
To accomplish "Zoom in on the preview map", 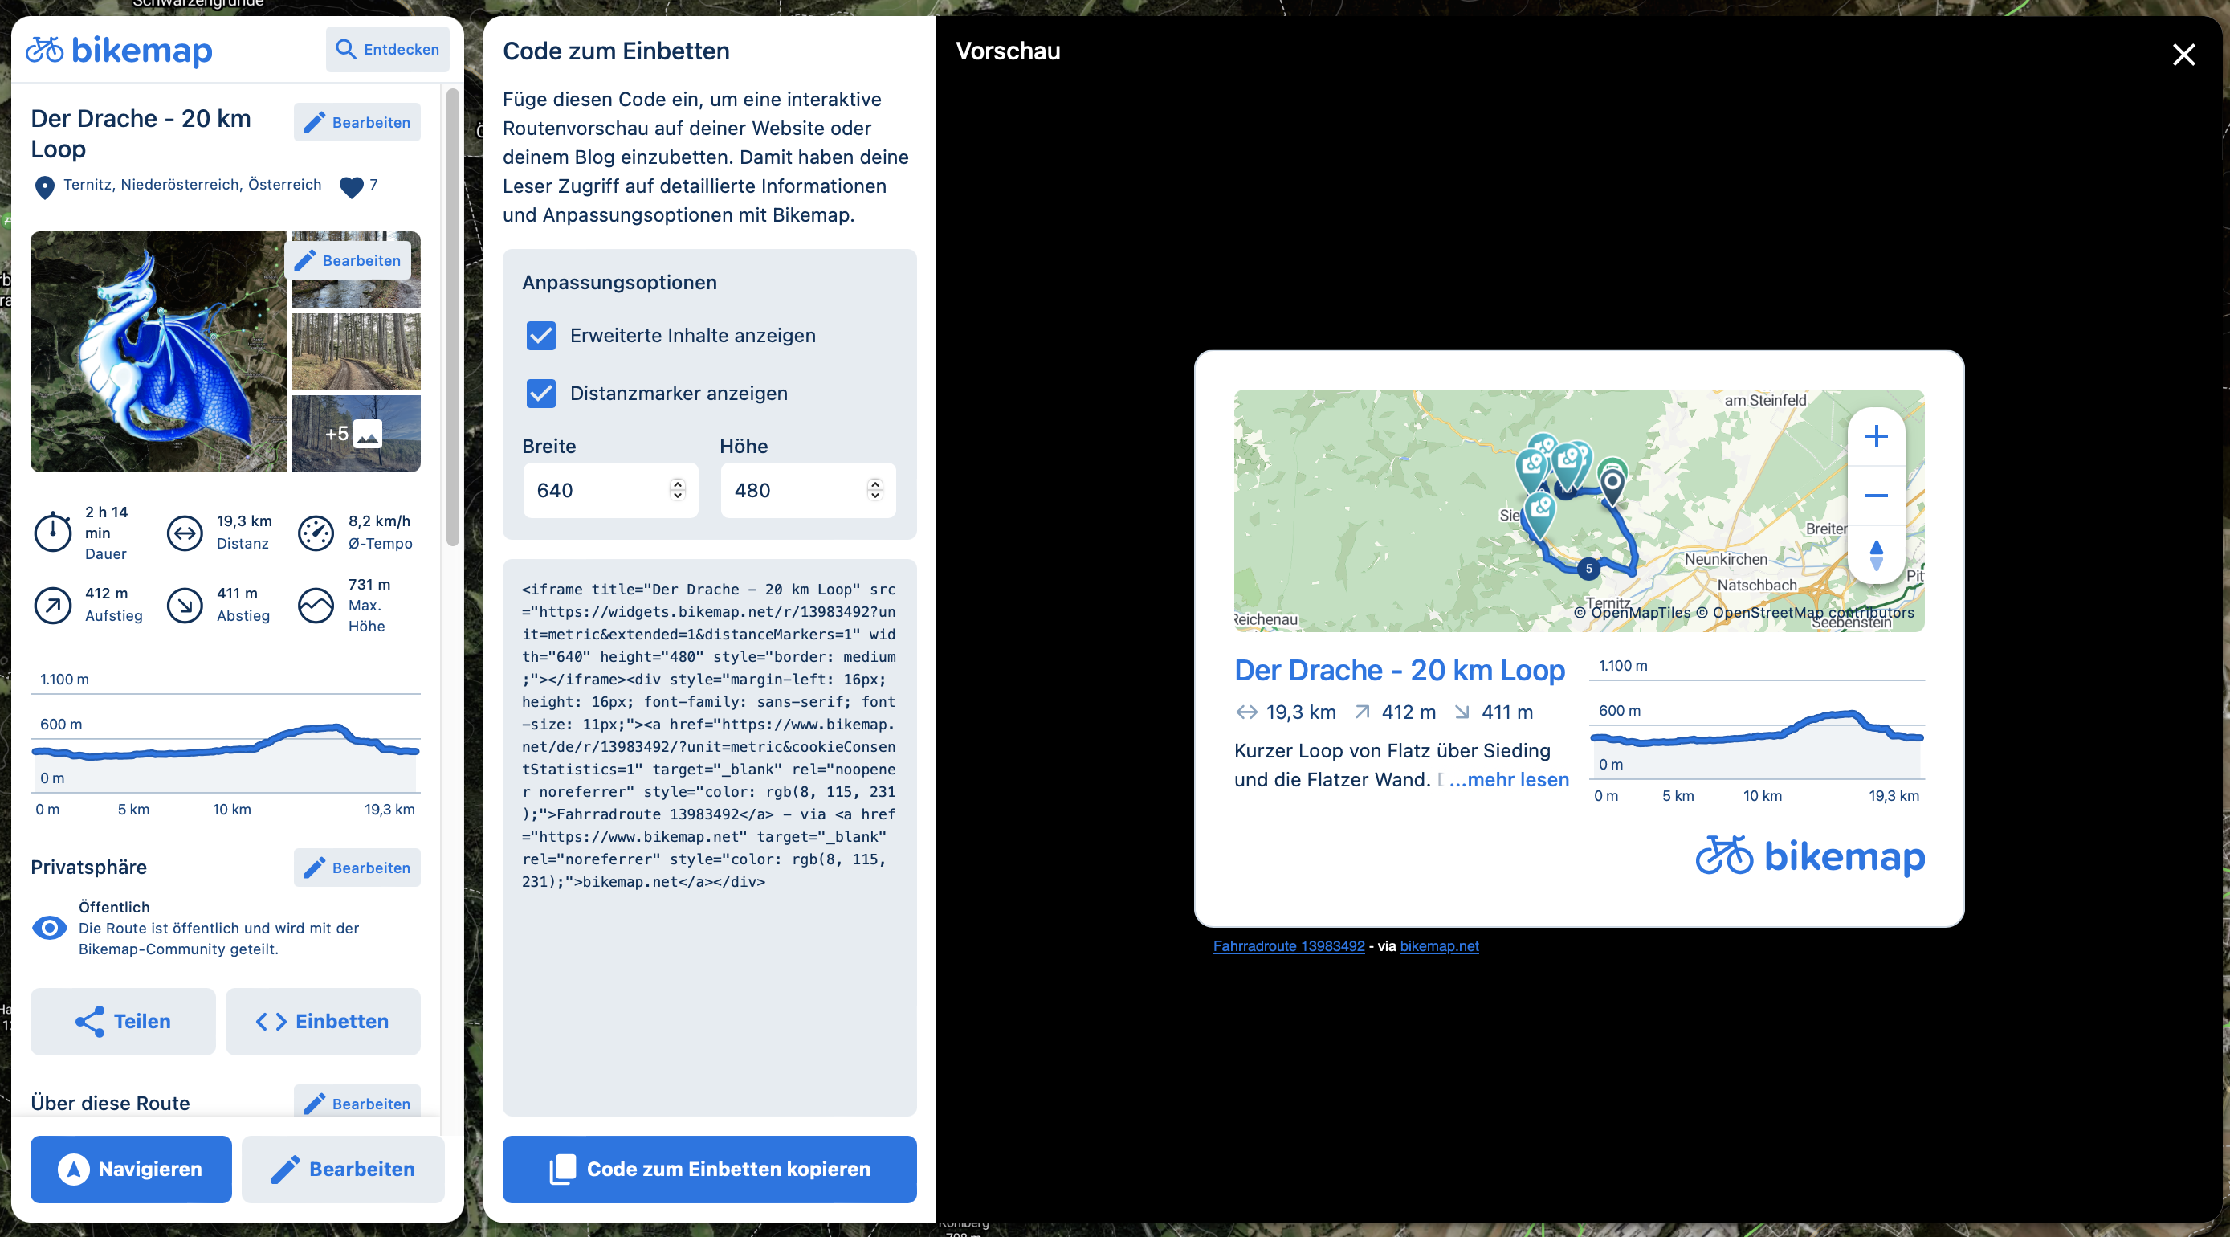I will [1876, 436].
